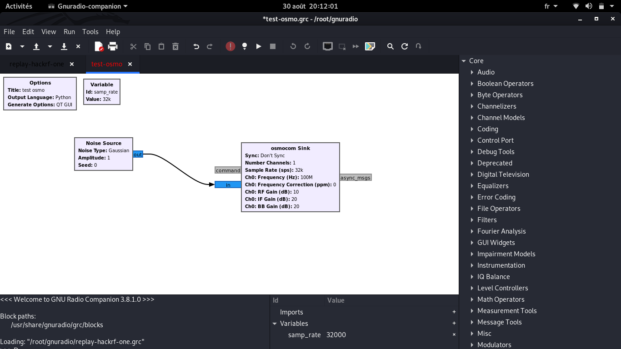Click the new flowgraph icon
The height and width of the screenshot is (349, 621).
click(x=9, y=46)
